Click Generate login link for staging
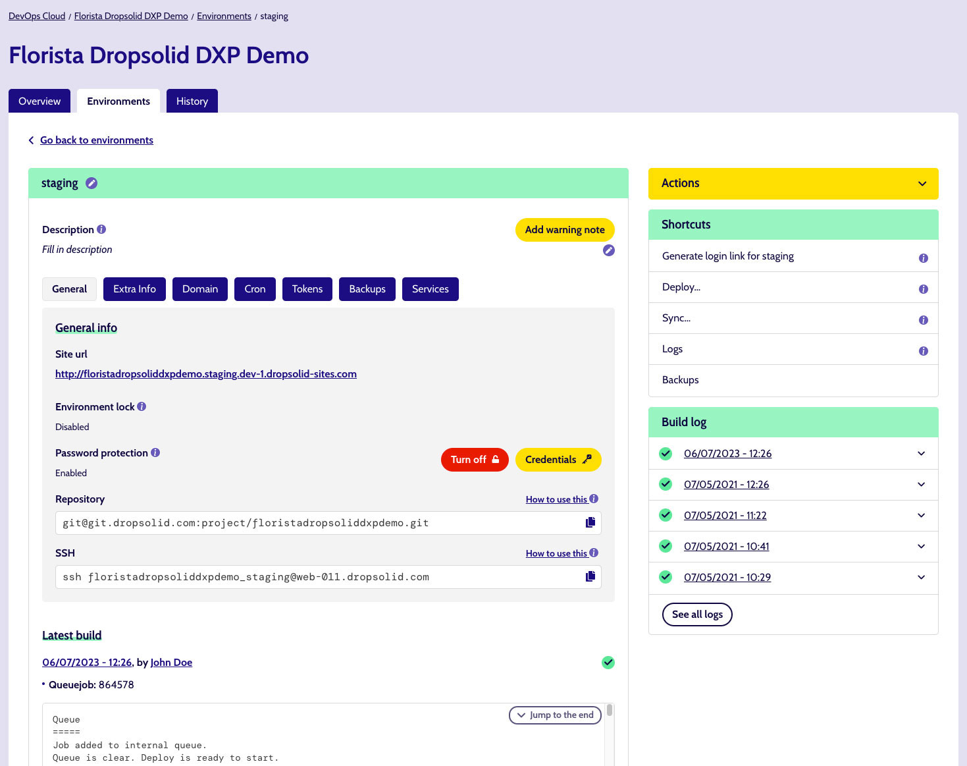The width and height of the screenshot is (967, 766). (727, 256)
